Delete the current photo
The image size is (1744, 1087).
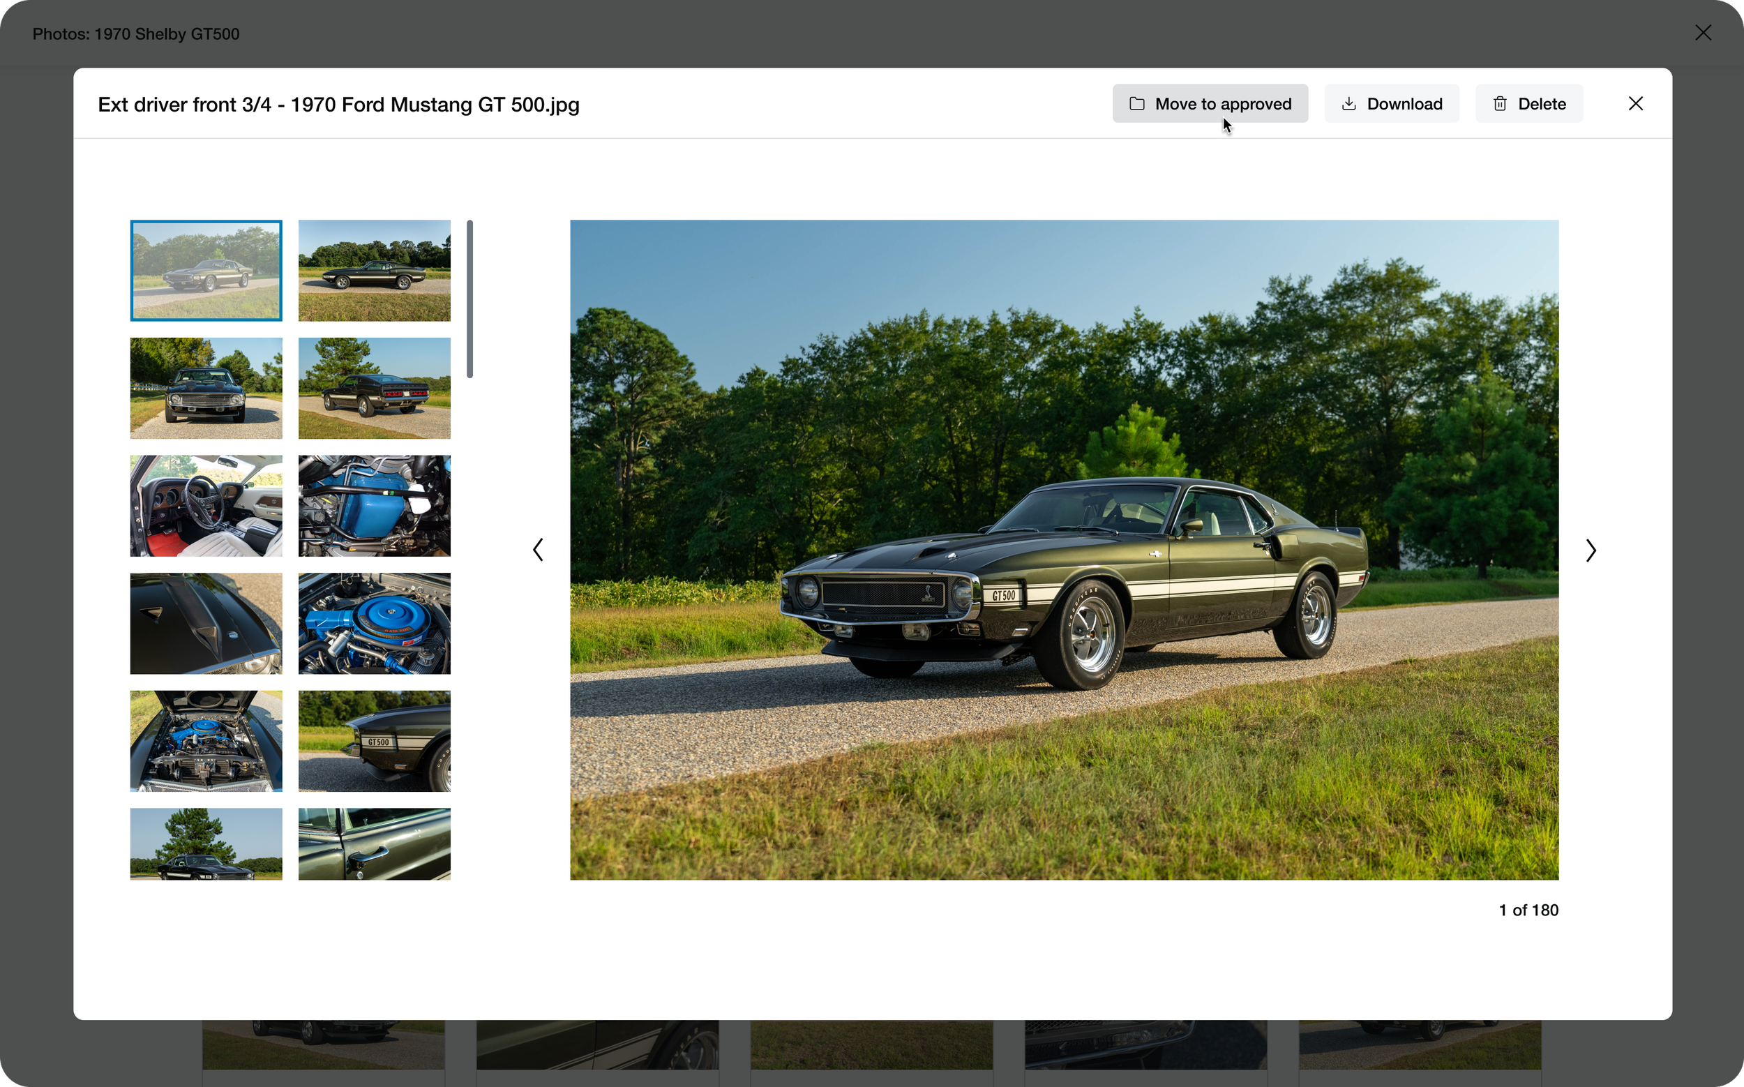coord(1529,103)
